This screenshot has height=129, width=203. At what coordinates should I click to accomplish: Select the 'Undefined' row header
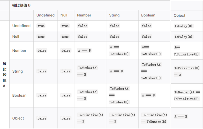tap(21, 26)
